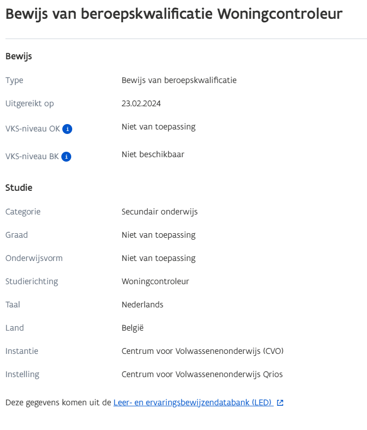Image resolution: width=367 pixels, height=430 pixels.
Task: Click the info icon beside VKS-niveau BK
Action: point(66,157)
